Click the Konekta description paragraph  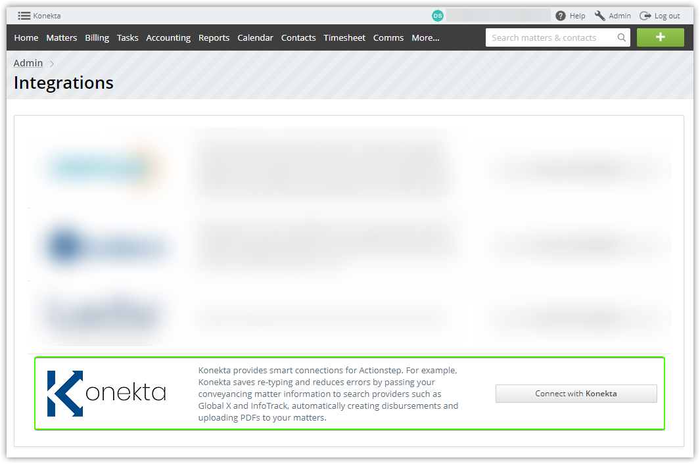click(328, 394)
